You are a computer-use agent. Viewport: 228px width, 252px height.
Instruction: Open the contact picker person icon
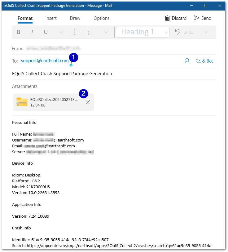click(x=187, y=61)
